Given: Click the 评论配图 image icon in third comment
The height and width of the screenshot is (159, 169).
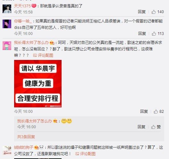Looking at the screenshot, I should [x=35, y=55].
